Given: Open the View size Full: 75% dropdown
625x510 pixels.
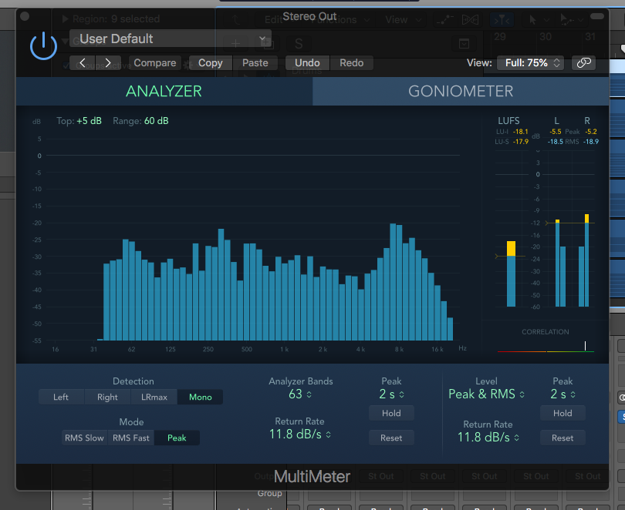Looking at the screenshot, I should click(x=530, y=63).
